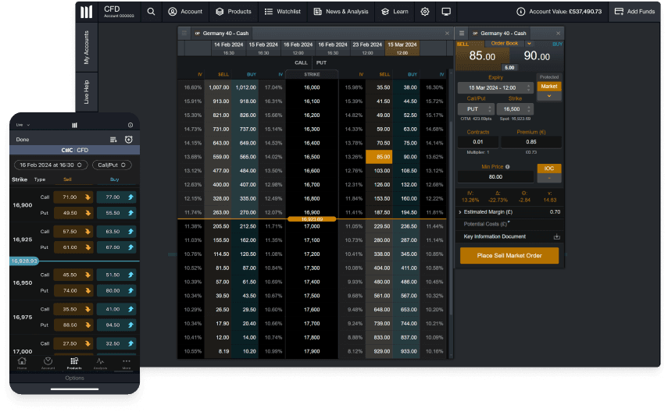Open Home in mobile bottom navigation
This screenshot has width=668, height=412.
22,362
